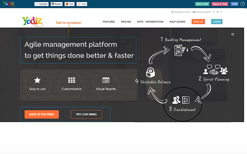The width and height of the screenshot is (247, 154).
Task: Click the Shippable Release box icon
Action: [x=151, y=72]
